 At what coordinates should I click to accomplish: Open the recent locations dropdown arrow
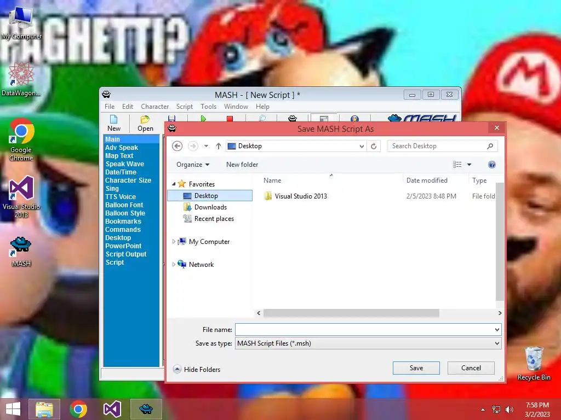tap(206, 146)
